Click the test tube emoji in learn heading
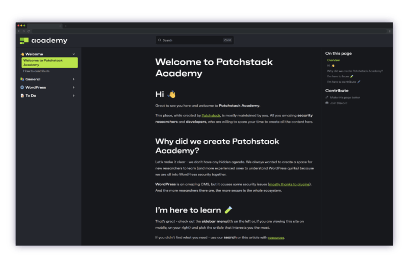This screenshot has width=408, height=271. coord(228,210)
